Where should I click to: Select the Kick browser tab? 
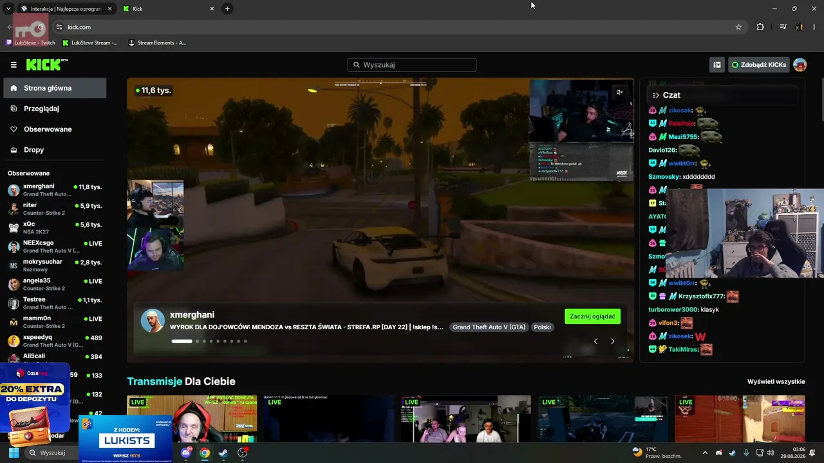169,8
